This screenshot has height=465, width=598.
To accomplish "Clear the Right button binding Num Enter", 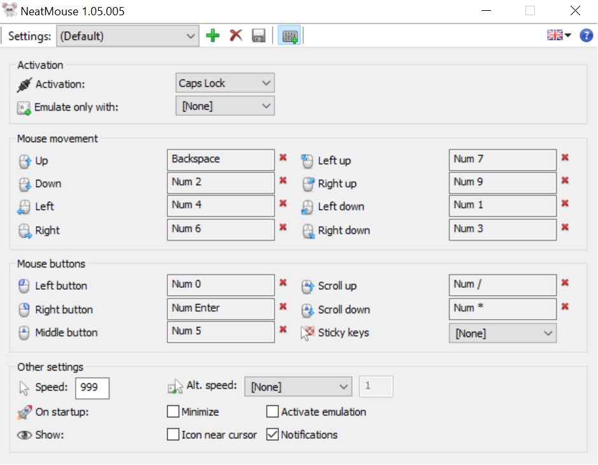I will 283,306.
